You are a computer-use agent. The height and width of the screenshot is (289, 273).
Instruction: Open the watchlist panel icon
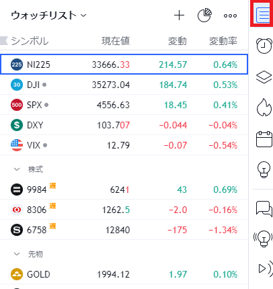point(263,15)
